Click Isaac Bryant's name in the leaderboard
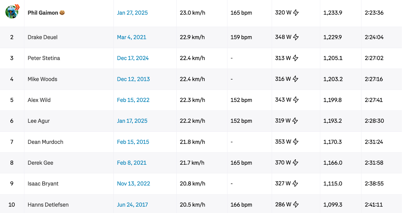 coord(43,183)
